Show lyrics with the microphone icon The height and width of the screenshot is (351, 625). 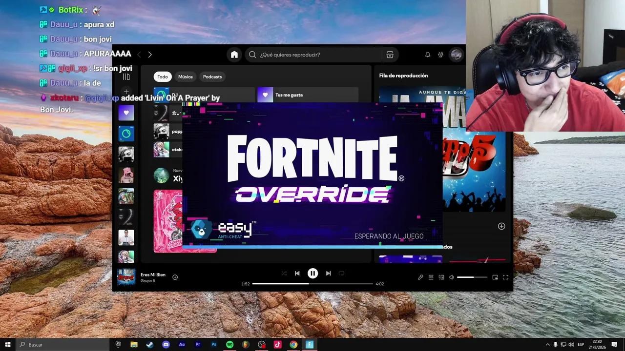pyautogui.click(x=420, y=277)
